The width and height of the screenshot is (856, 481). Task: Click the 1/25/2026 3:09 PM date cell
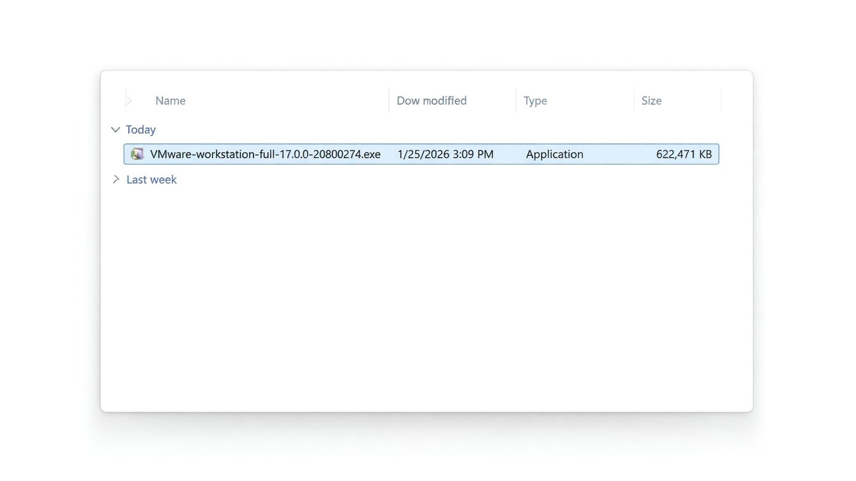(x=445, y=154)
